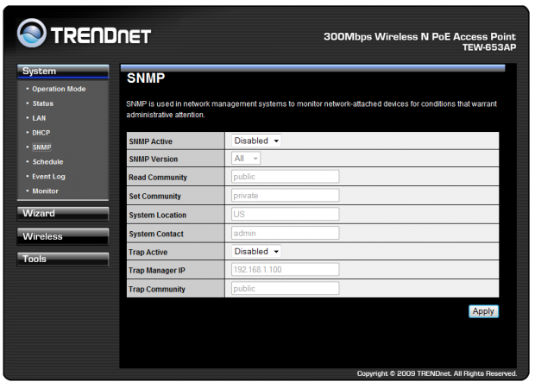Open the Tools menu section
535x388 pixels.
[x=63, y=260]
